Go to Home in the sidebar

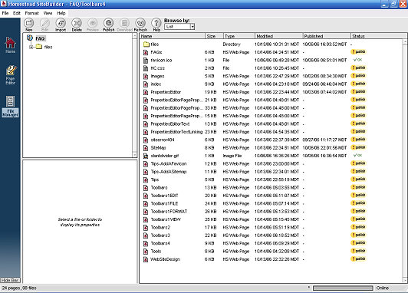pyautogui.click(x=11, y=45)
